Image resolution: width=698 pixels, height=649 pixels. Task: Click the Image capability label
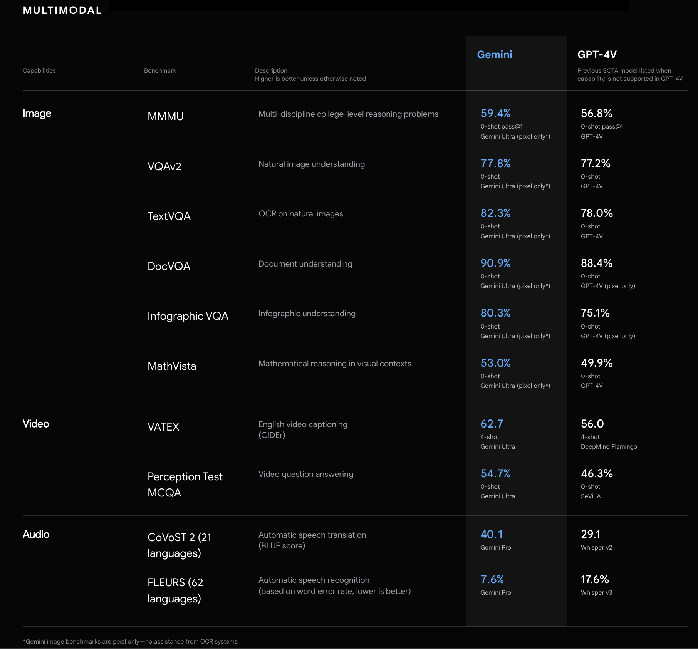pos(37,113)
